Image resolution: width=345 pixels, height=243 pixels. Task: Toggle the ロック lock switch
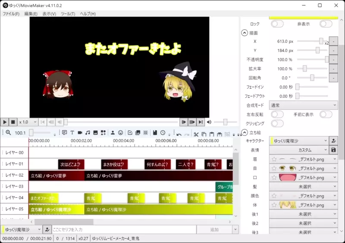point(277,24)
